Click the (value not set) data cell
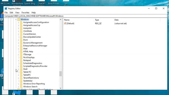 coord(121,23)
